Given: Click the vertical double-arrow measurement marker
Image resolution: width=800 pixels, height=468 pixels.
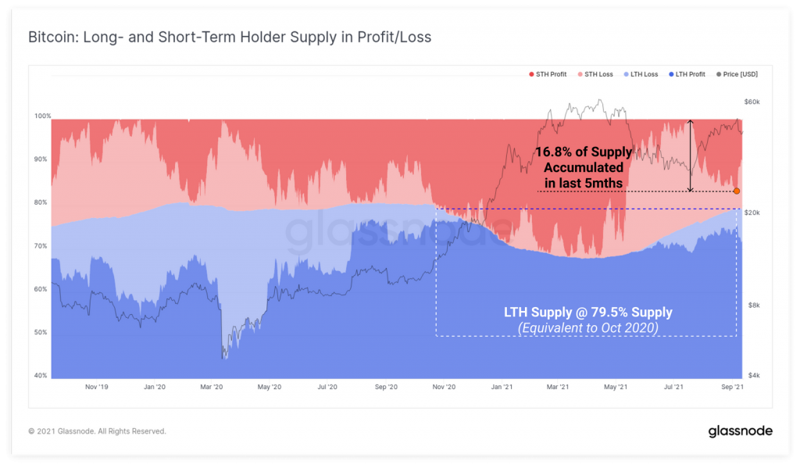Looking at the screenshot, I should [691, 155].
